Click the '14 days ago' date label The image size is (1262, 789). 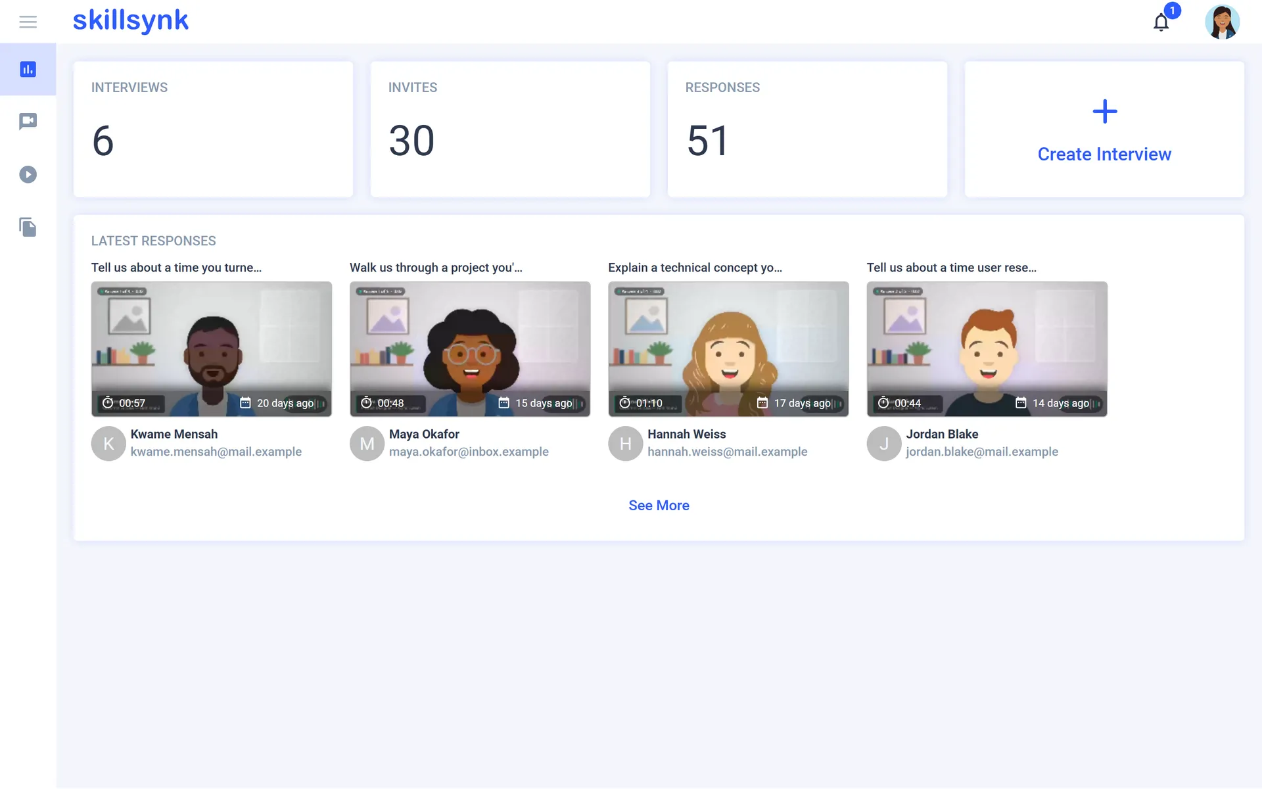[x=1061, y=403]
